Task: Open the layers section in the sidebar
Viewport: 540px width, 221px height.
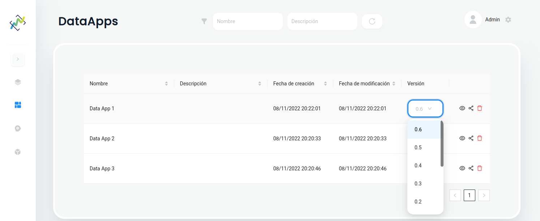Action: (x=18, y=82)
